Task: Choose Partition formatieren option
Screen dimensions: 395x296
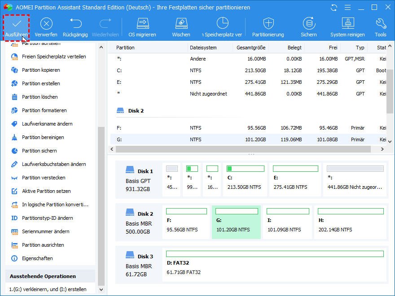Action: pos(43,110)
